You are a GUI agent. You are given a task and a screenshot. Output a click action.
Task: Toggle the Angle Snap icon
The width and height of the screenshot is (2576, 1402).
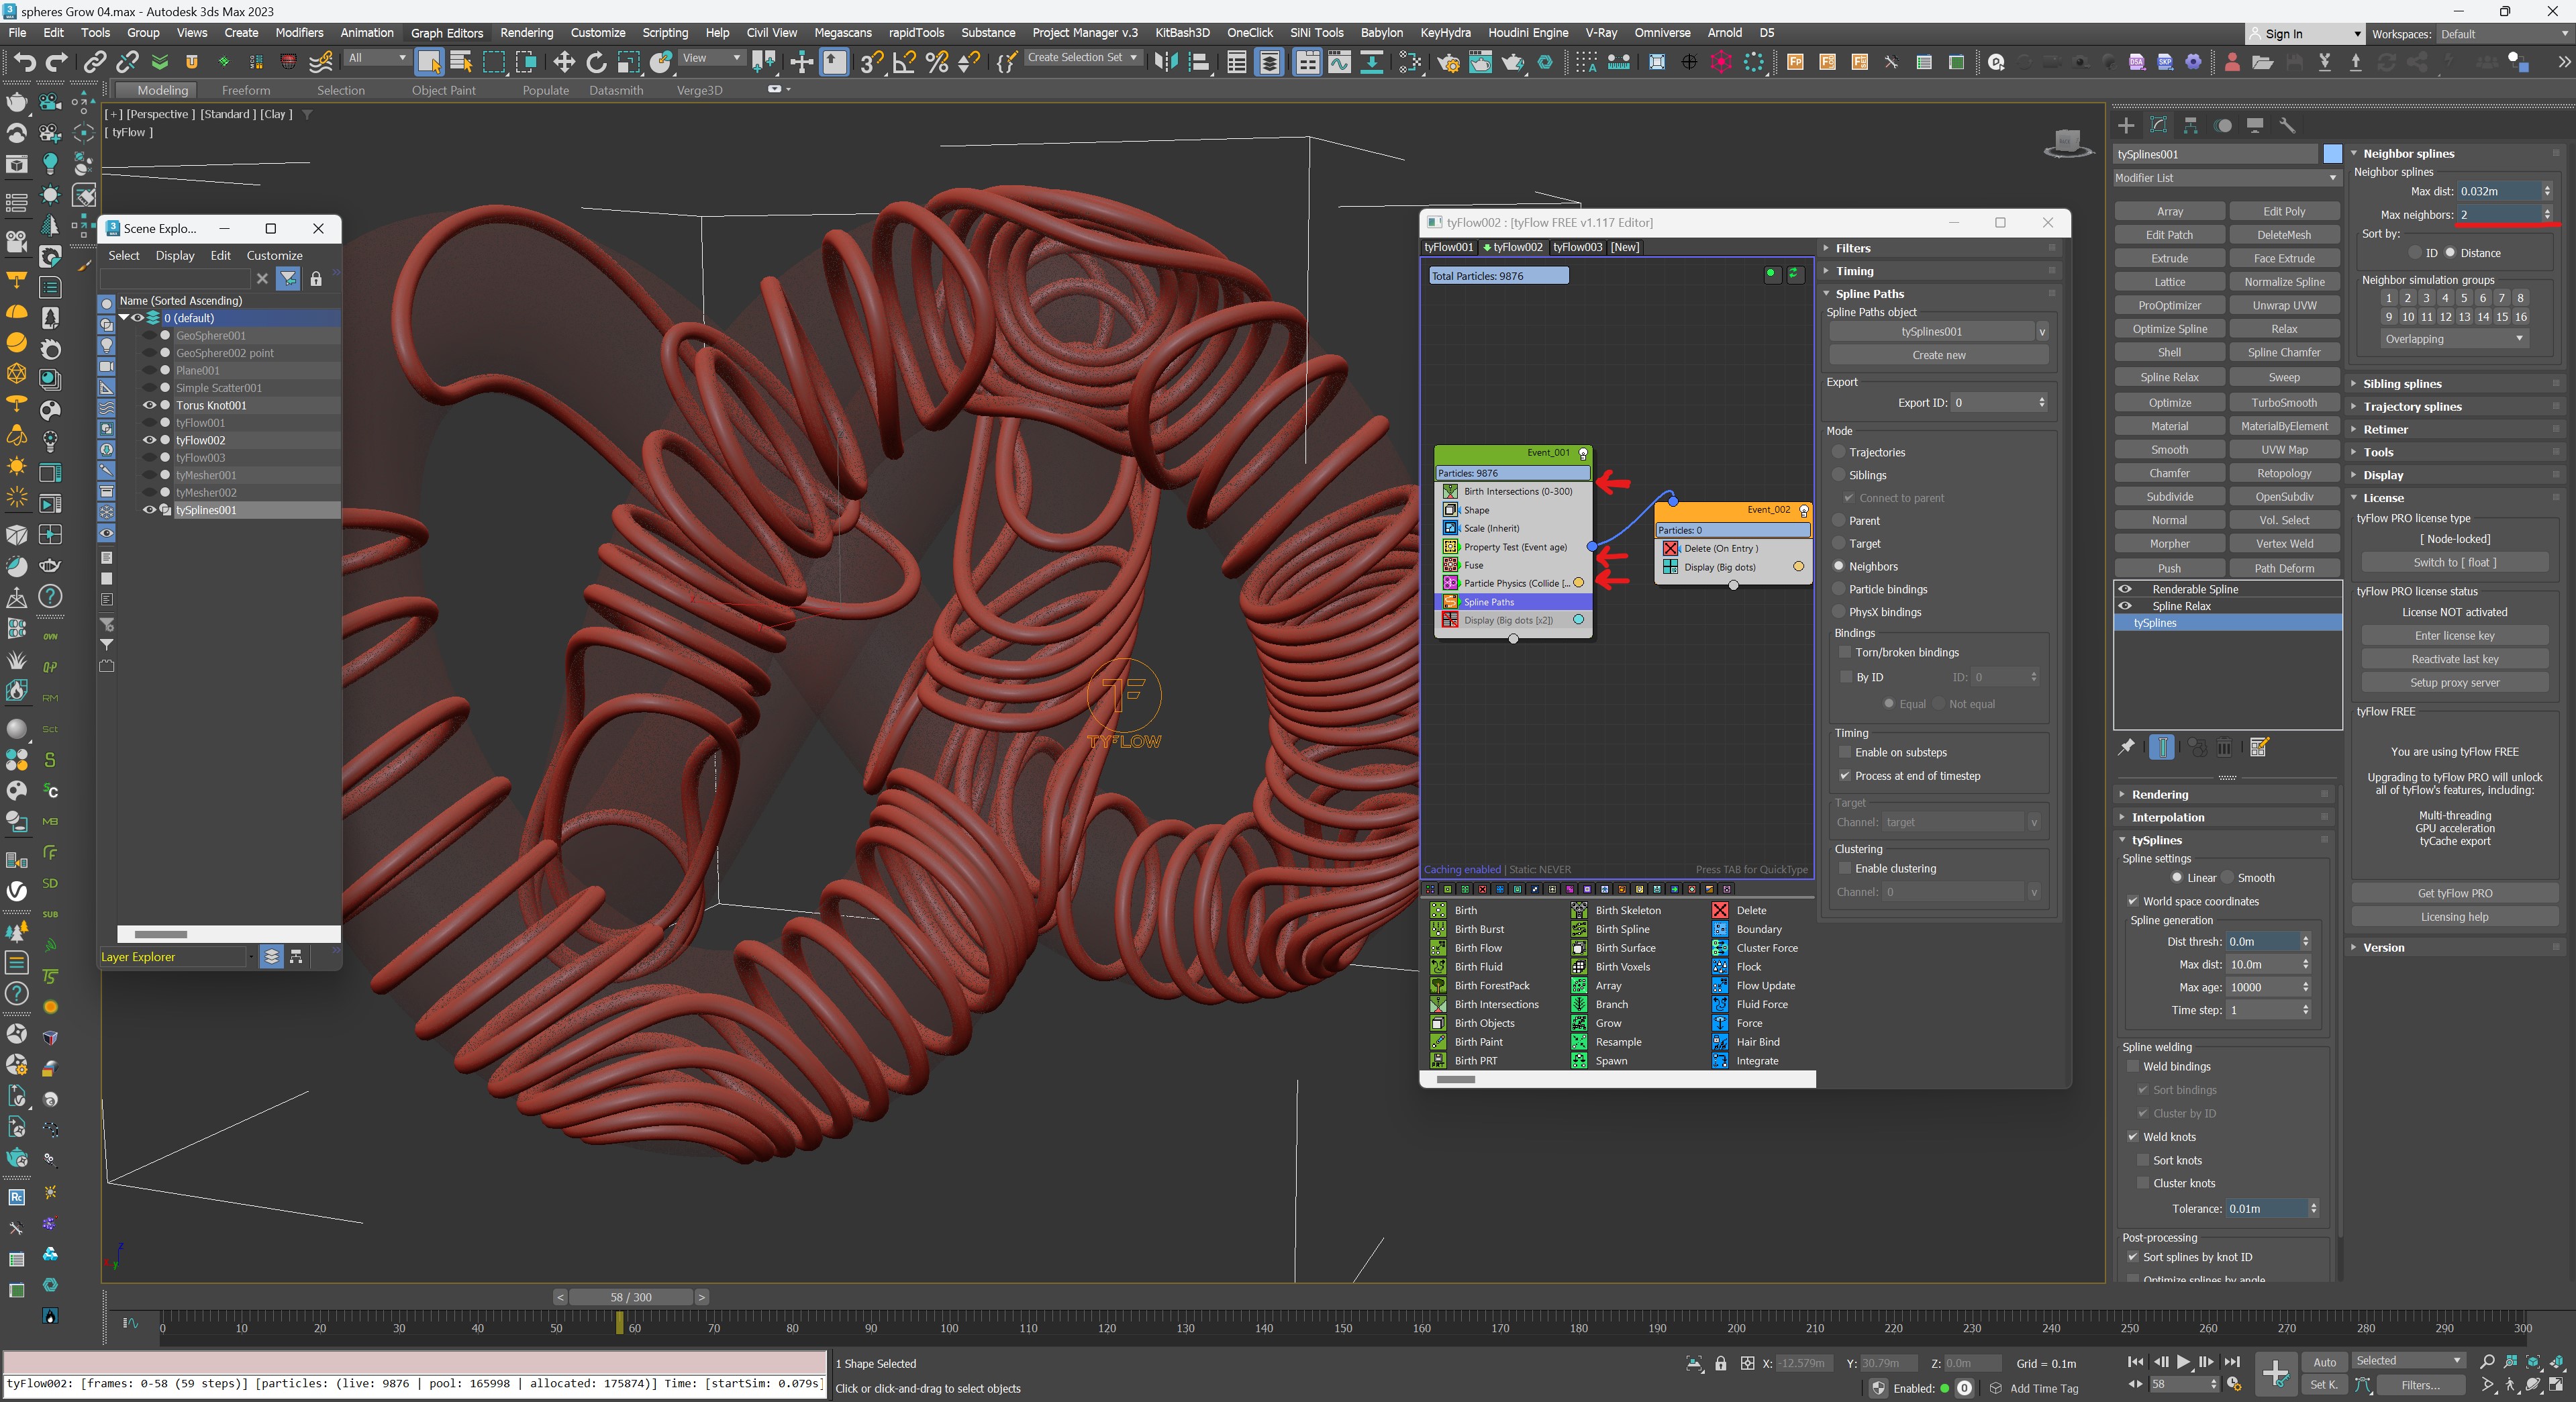[x=904, y=62]
